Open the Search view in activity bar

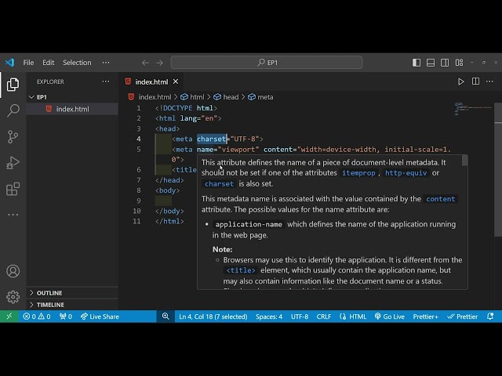point(13,110)
